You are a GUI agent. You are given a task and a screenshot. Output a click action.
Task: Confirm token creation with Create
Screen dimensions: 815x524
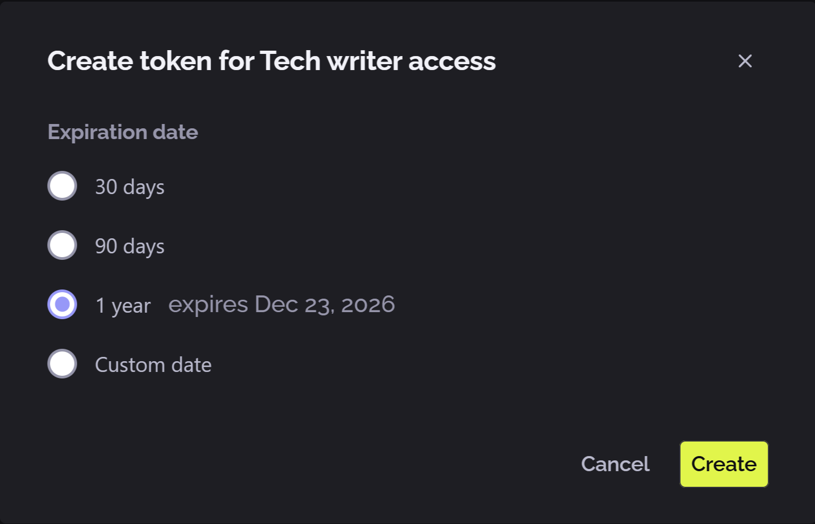coord(724,464)
